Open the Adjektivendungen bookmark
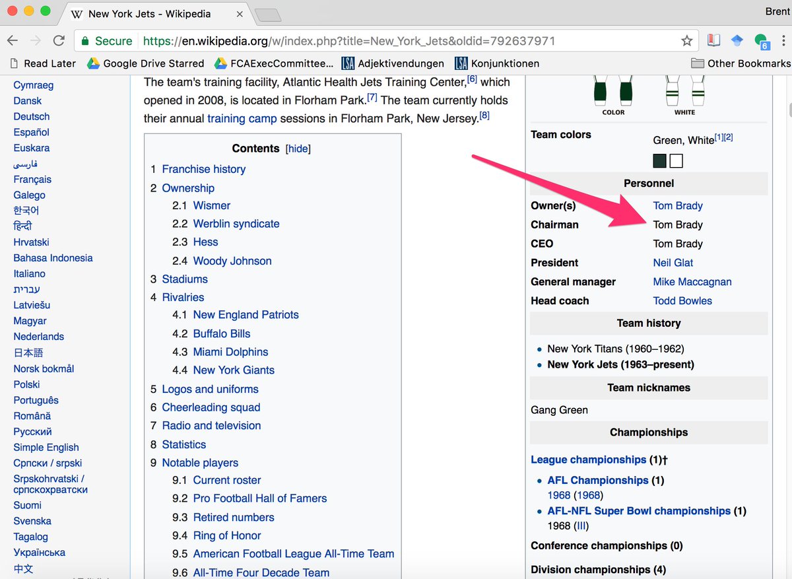 (x=393, y=63)
